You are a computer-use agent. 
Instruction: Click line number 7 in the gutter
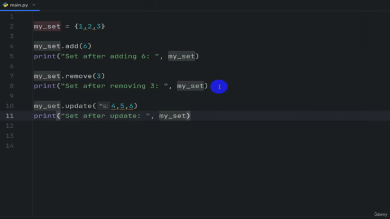pos(12,76)
